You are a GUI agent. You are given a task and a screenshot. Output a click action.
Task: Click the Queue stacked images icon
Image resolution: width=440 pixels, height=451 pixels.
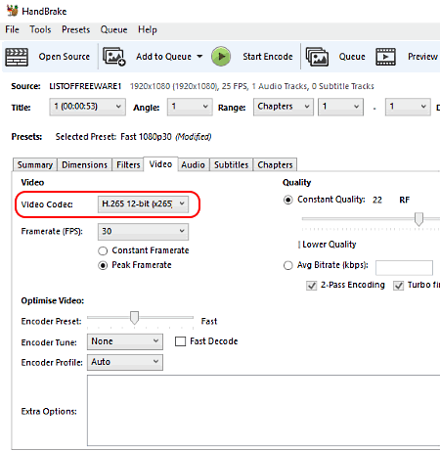(x=317, y=57)
